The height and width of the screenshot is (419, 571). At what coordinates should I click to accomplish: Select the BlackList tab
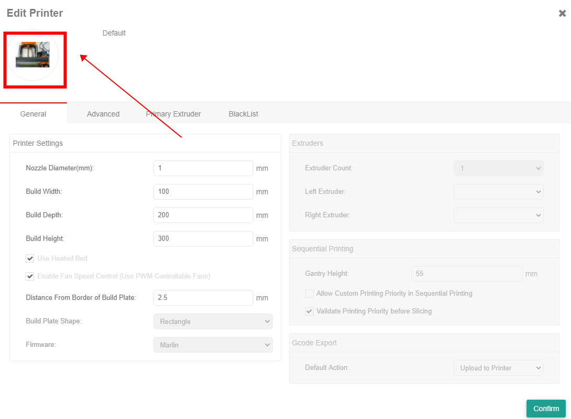click(243, 114)
